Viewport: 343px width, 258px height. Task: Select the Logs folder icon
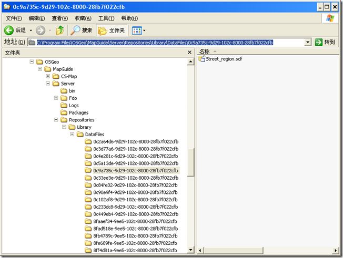64,105
